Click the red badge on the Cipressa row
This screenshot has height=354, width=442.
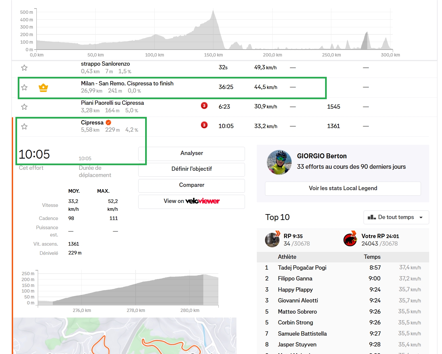(204, 125)
